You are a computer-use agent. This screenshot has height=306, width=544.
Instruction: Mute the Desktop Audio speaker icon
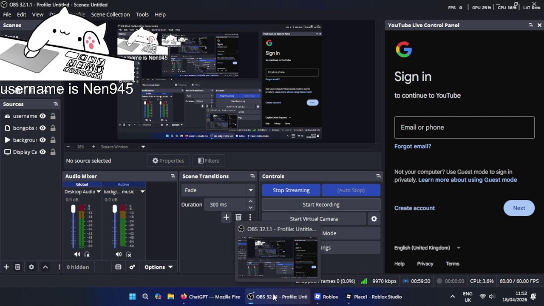point(77,254)
